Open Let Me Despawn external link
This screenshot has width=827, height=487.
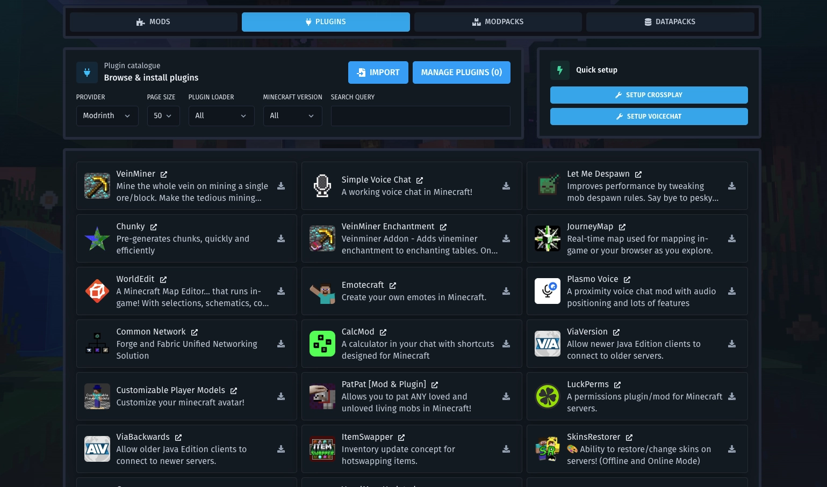[x=638, y=175]
